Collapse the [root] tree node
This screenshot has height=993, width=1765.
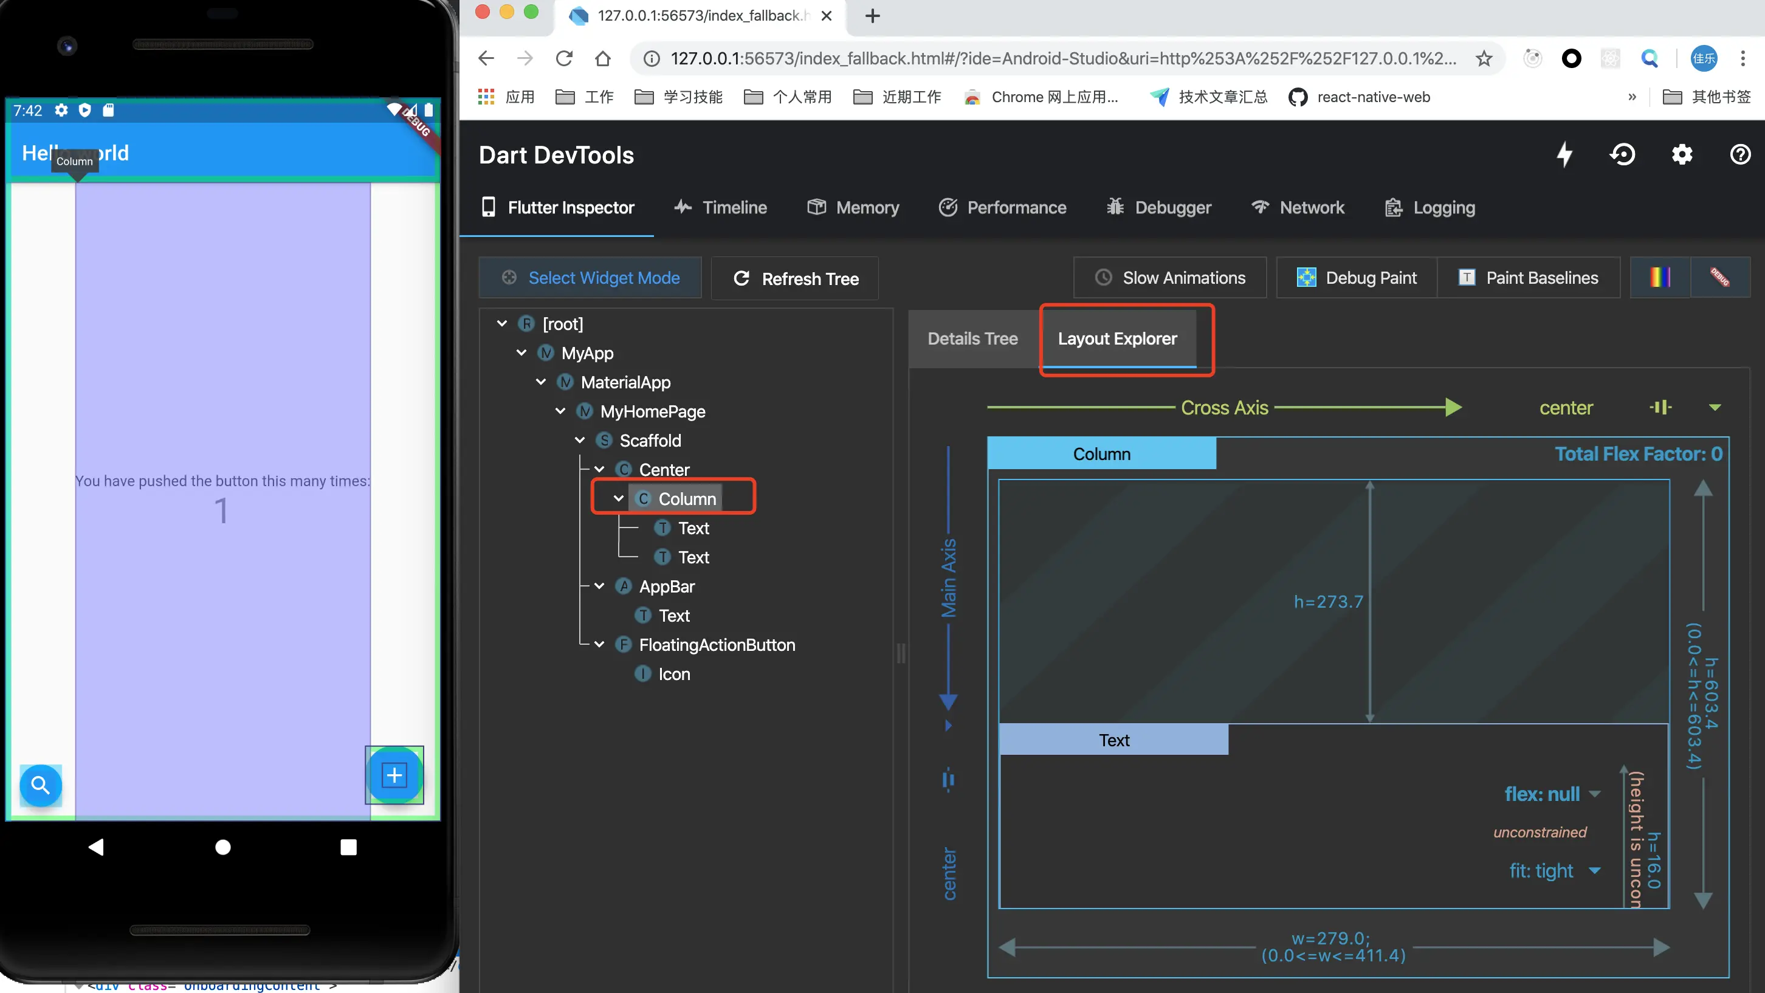[x=502, y=323]
